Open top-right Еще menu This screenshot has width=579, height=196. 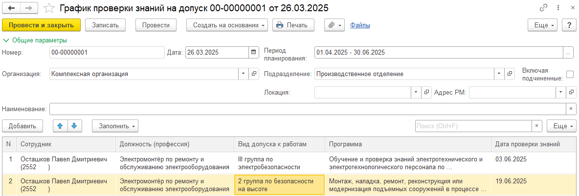point(543,25)
